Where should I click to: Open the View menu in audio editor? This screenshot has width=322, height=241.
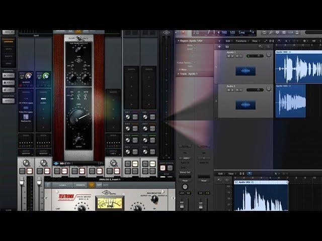coord(232,174)
